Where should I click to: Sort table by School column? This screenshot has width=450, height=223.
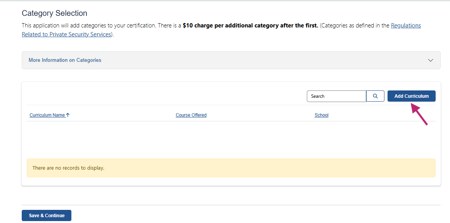pos(321,115)
